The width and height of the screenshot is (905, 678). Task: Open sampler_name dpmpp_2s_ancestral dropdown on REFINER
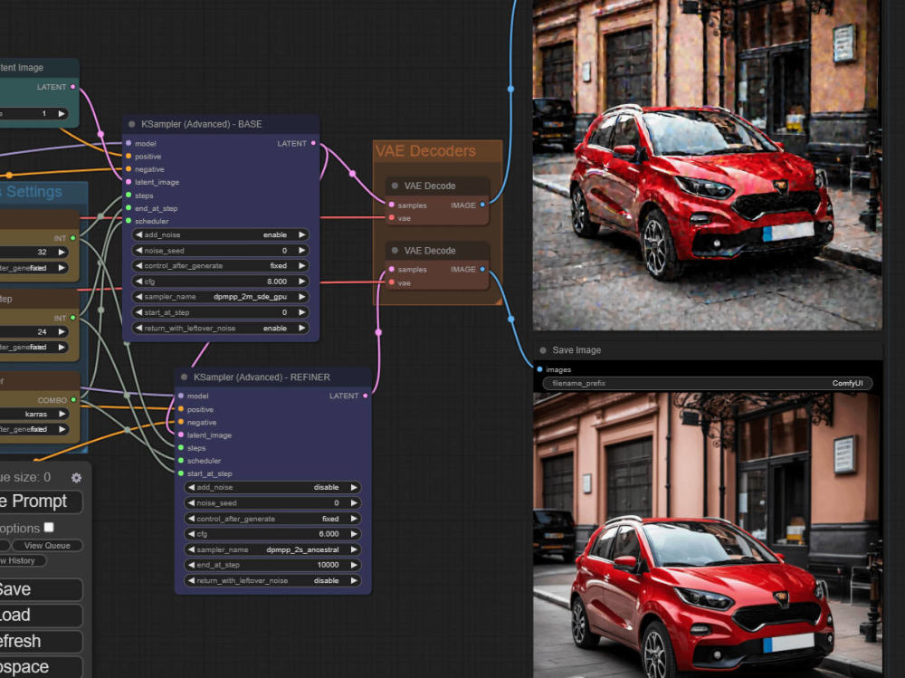click(272, 549)
